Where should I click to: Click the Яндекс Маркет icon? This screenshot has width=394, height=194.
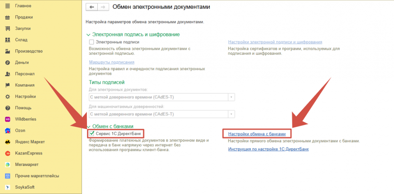tap(7, 142)
